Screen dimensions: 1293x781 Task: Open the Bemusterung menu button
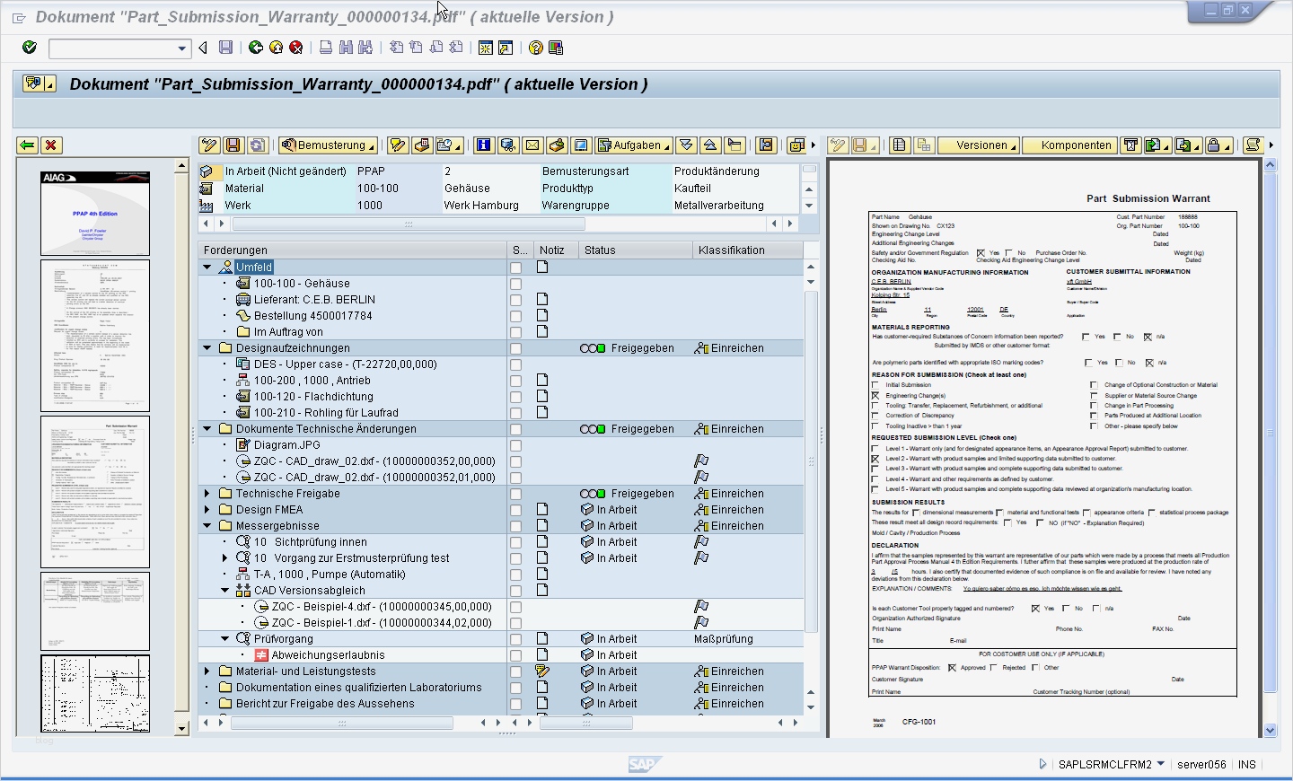click(328, 145)
